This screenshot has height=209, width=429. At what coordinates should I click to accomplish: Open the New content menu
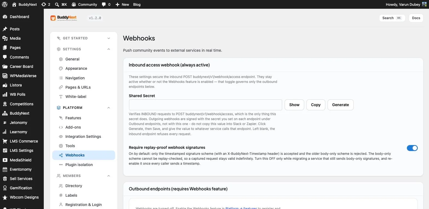[122, 4]
